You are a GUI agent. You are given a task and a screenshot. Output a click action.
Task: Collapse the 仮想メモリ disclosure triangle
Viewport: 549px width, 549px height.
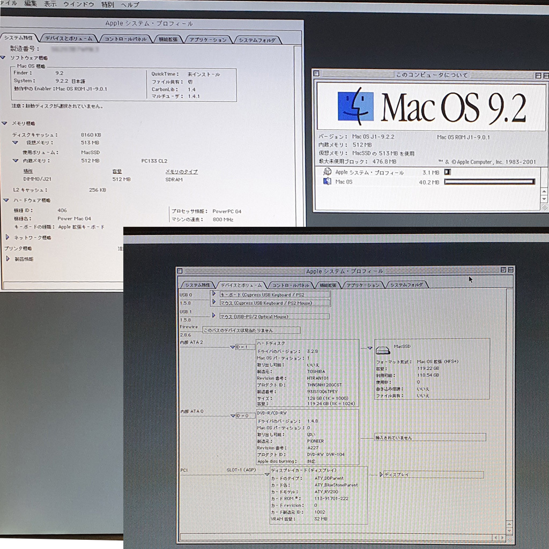(15, 143)
